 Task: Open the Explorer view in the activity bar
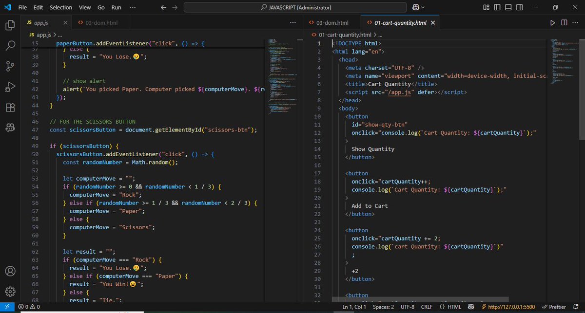10,25
